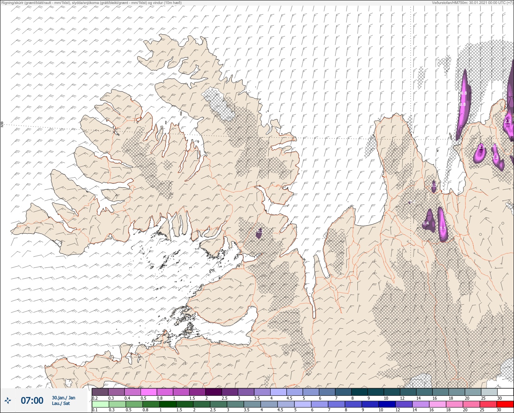The width and height of the screenshot is (514, 413).
Task: Pick the light gray 25 swatch, upper legend row
Action: 489,392
